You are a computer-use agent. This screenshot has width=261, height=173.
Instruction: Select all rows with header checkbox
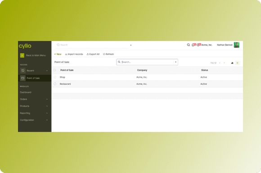tap(54, 70)
